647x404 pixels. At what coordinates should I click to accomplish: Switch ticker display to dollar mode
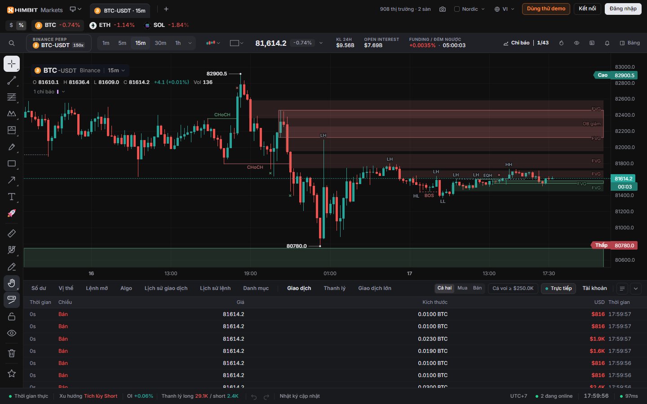[11, 25]
